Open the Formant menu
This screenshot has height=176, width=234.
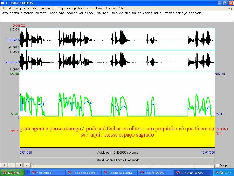(111, 8)
